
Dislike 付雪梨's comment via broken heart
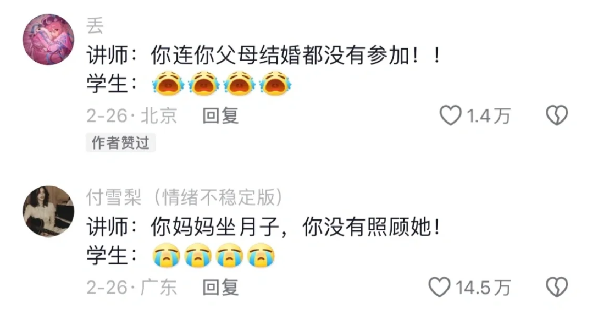tap(557, 287)
